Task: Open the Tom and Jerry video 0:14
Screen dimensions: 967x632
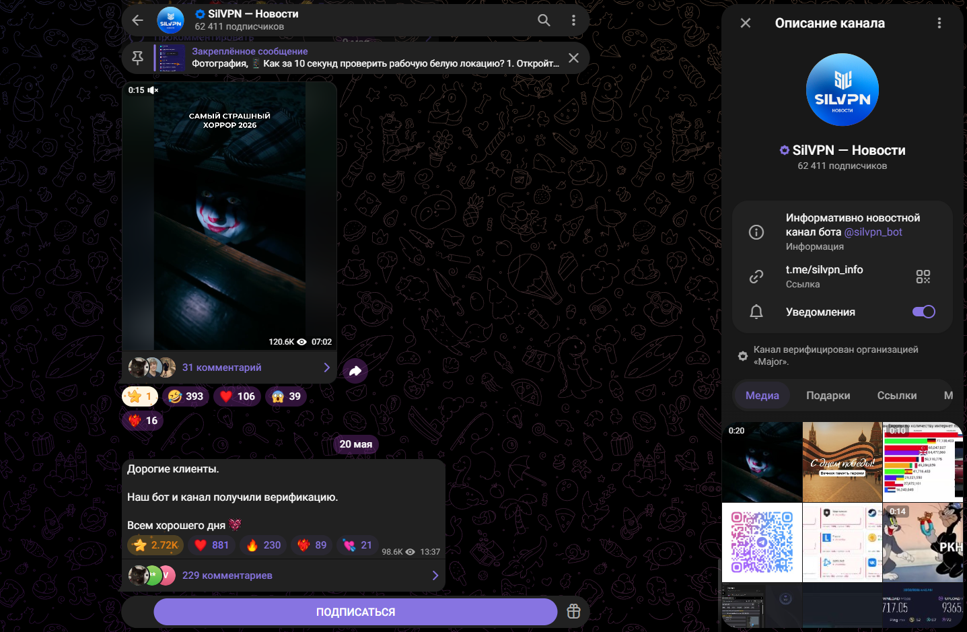Action: coord(923,542)
